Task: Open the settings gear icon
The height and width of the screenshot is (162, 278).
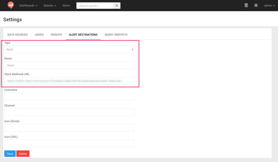Action: (256, 5)
